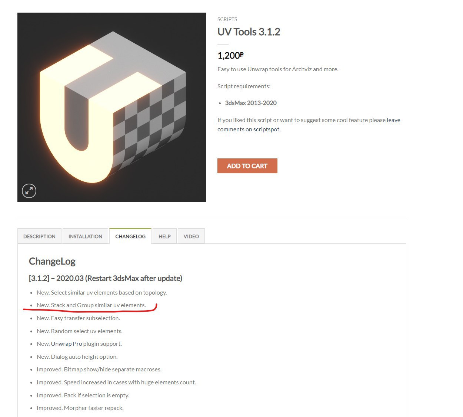Click the UV Tools 3.1.2 title
The image size is (463, 417).
click(x=249, y=32)
